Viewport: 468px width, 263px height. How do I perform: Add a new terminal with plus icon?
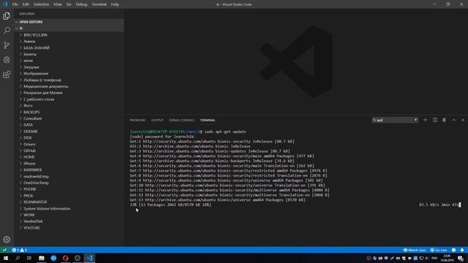(x=426, y=120)
